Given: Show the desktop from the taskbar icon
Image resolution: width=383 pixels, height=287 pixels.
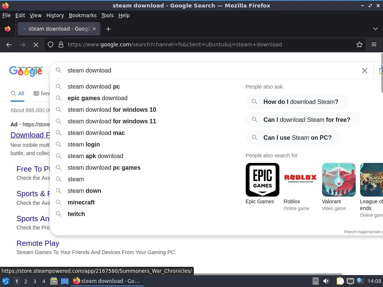Looking at the screenshot, I should point(64,281).
